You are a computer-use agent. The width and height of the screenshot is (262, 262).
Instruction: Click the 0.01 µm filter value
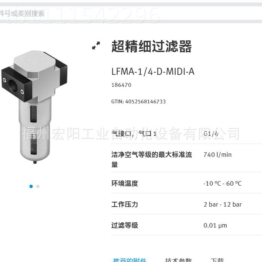point(215,226)
